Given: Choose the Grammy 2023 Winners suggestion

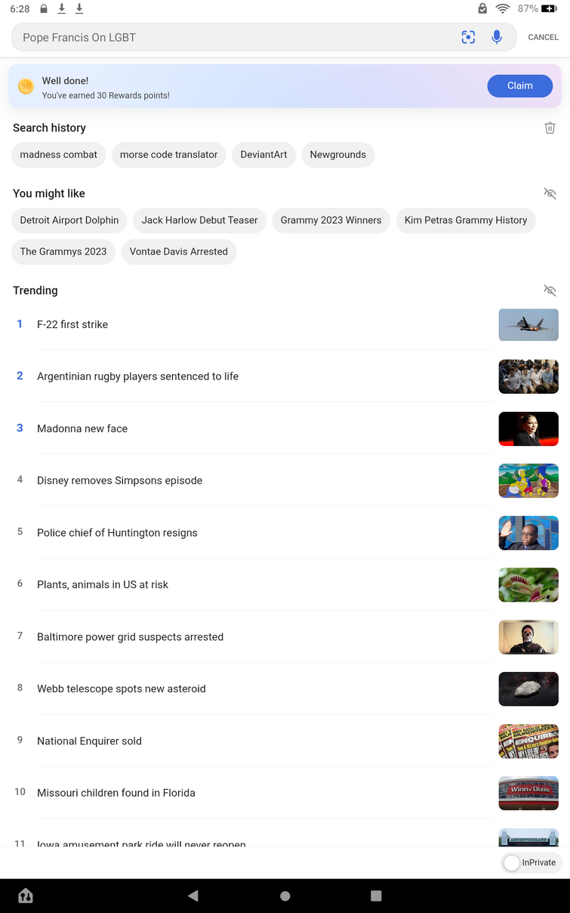Looking at the screenshot, I should (x=331, y=221).
